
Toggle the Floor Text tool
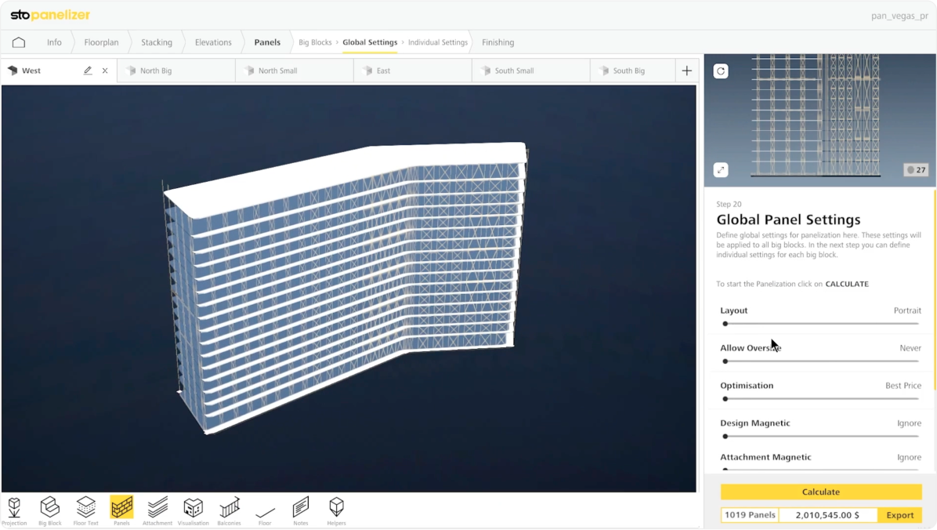pyautogui.click(x=85, y=508)
